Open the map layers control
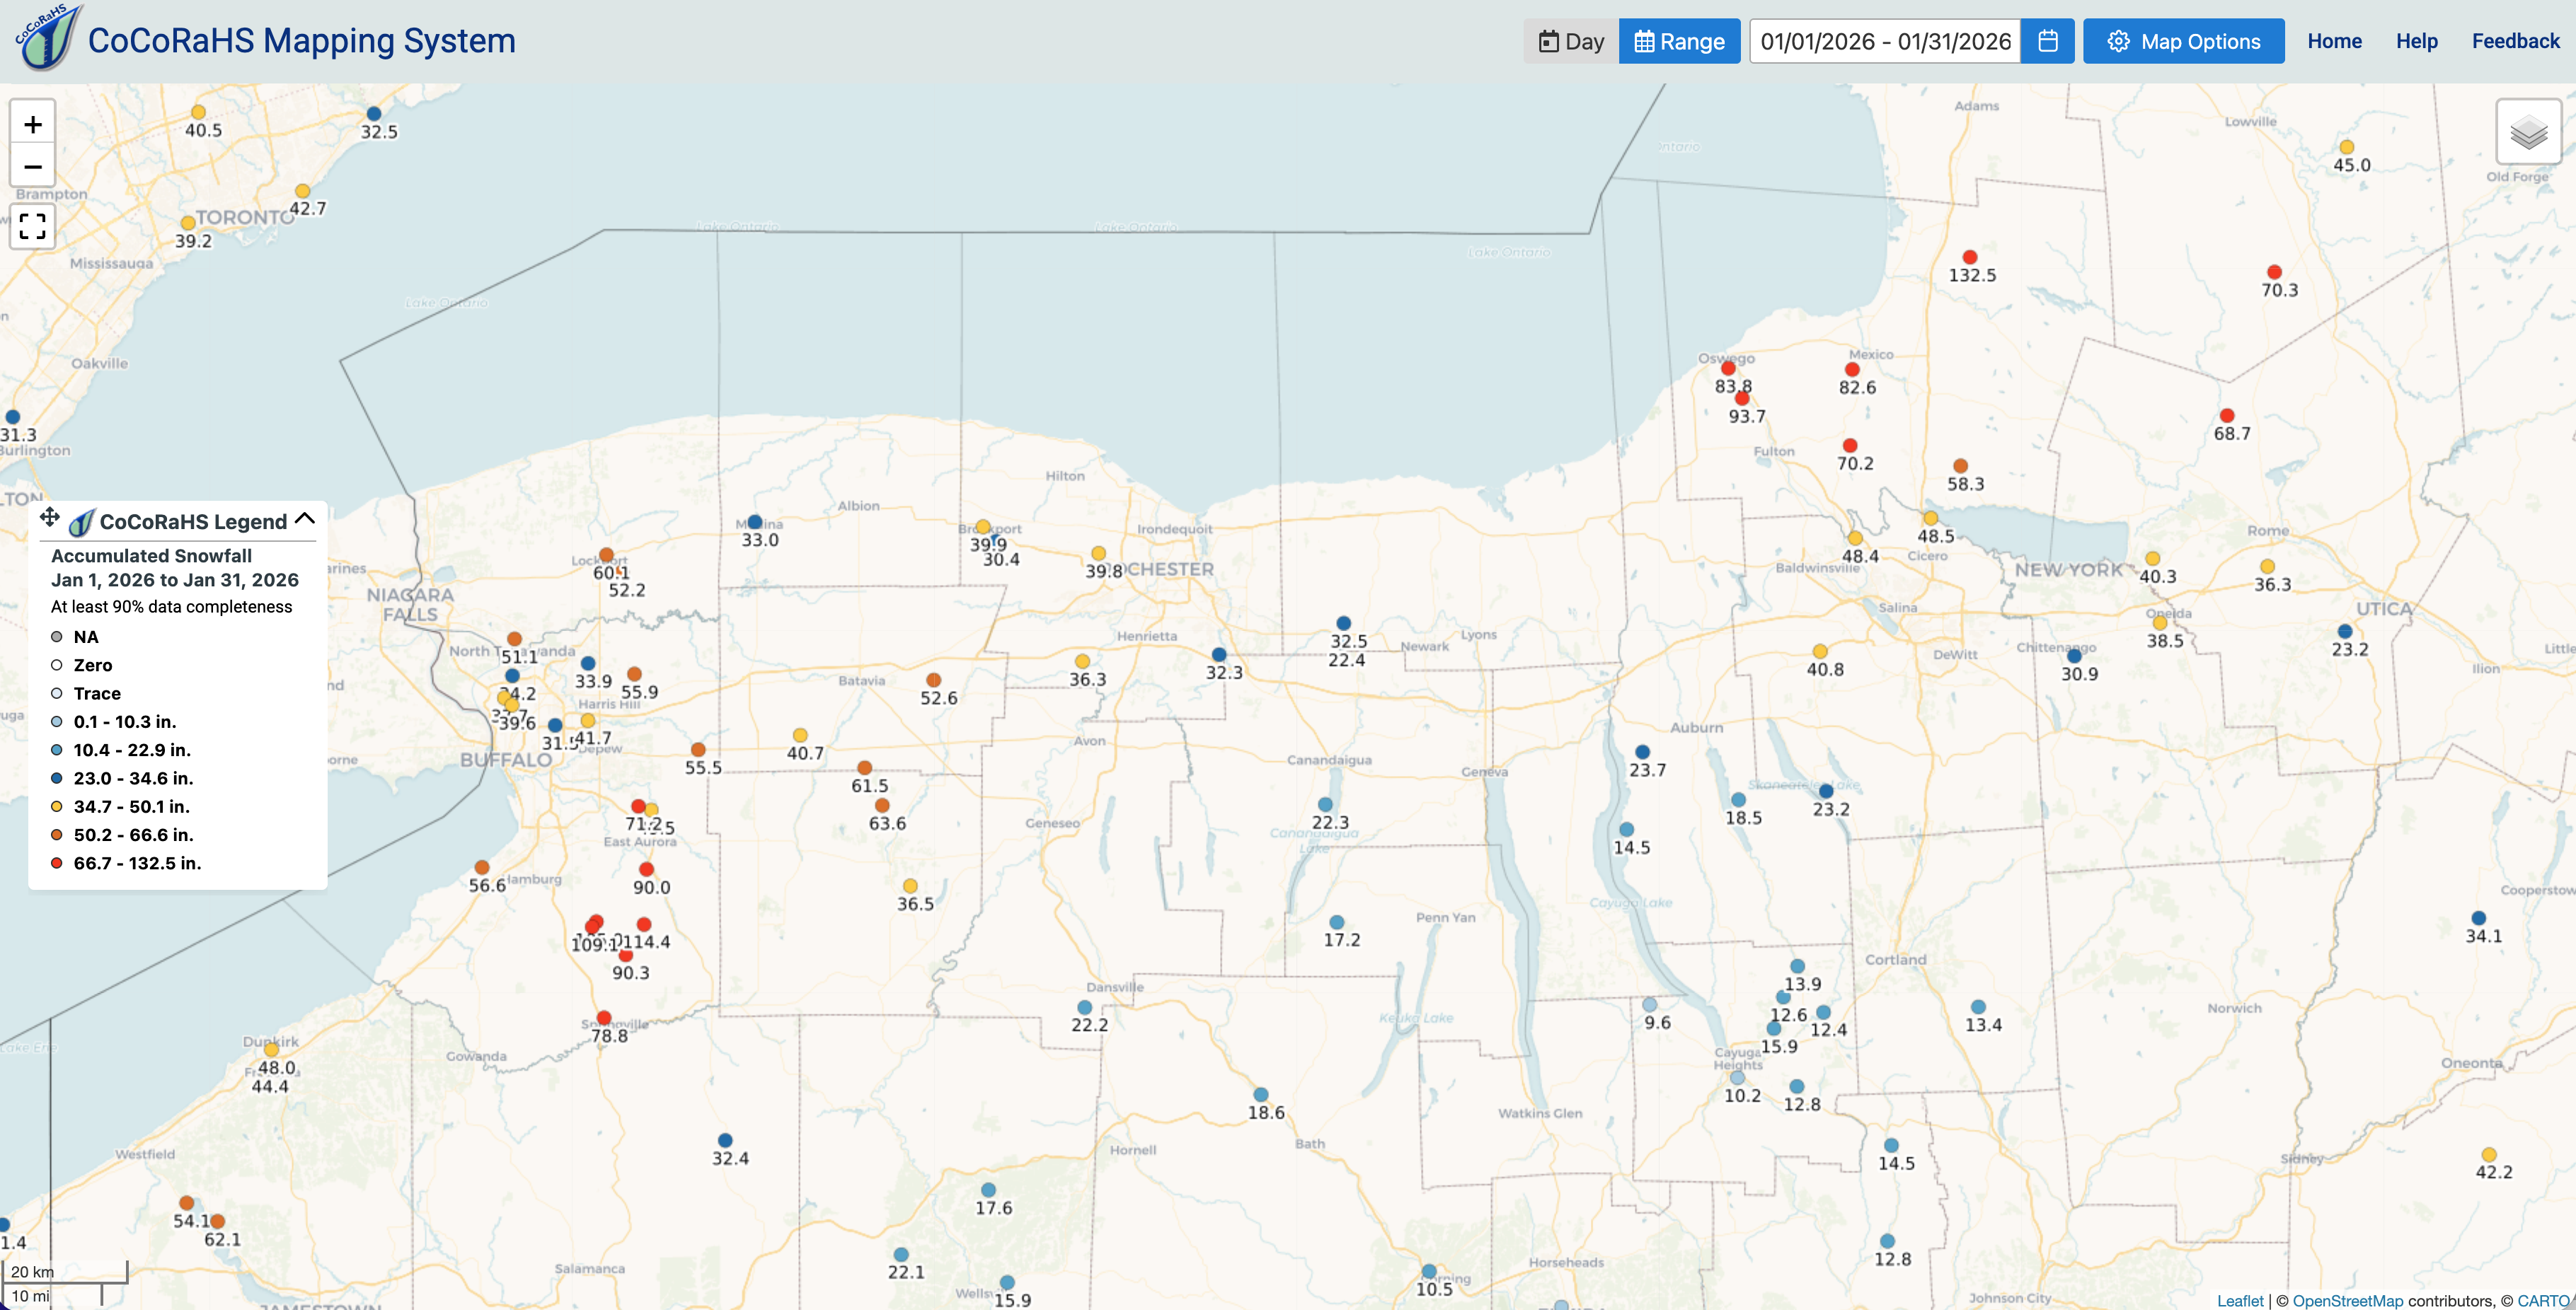The image size is (2576, 1310). [2528, 132]
